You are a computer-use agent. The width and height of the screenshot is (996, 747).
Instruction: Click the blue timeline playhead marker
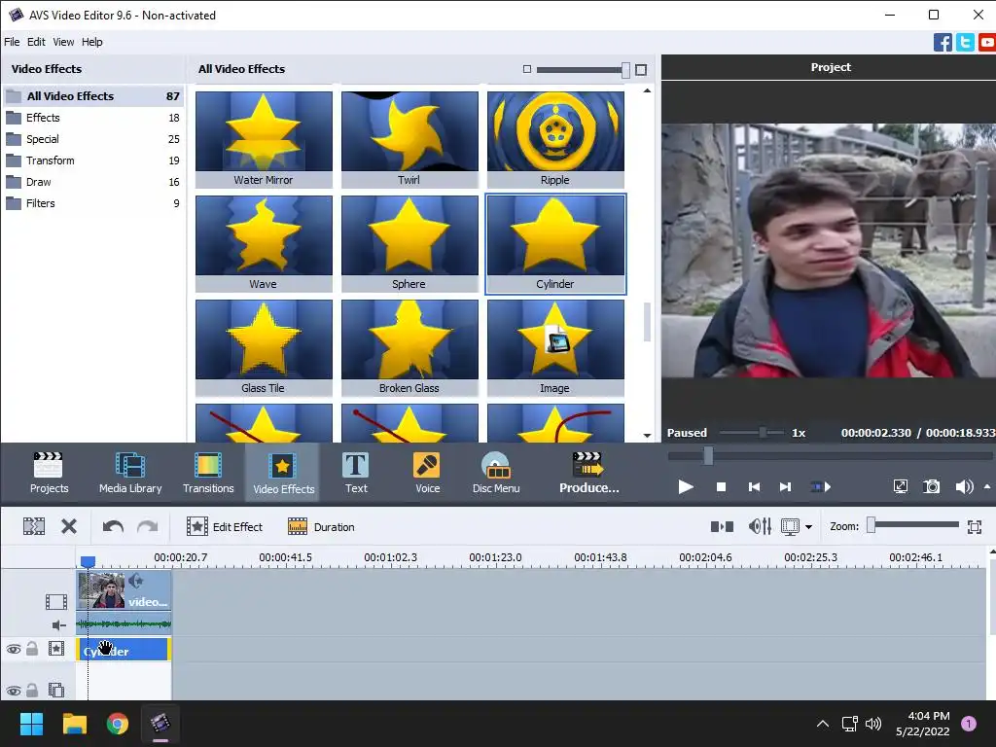coord(88,561)
